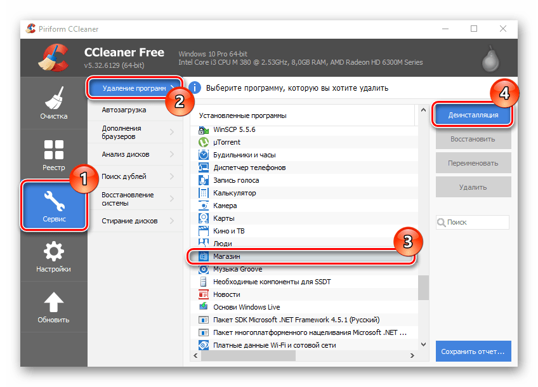
Task: Open the Автозагрузка startup tab
Action: 124,110
